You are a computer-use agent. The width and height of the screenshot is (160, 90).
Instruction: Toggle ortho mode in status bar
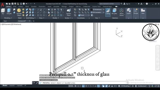83,86
